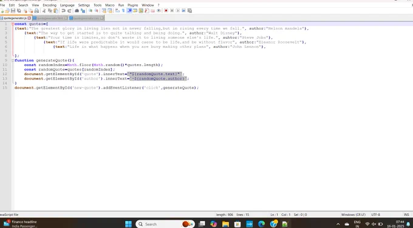413x228 pixels.
Task: Click the Close document toolbar icon
Action: (25, 10)
